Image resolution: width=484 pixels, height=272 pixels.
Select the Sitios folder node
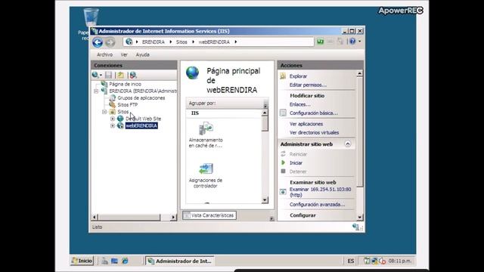coord(123,112)
